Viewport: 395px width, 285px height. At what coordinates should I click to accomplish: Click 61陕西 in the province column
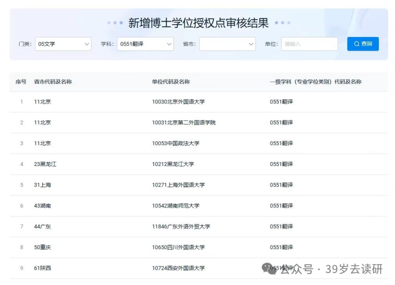point(43,268)
